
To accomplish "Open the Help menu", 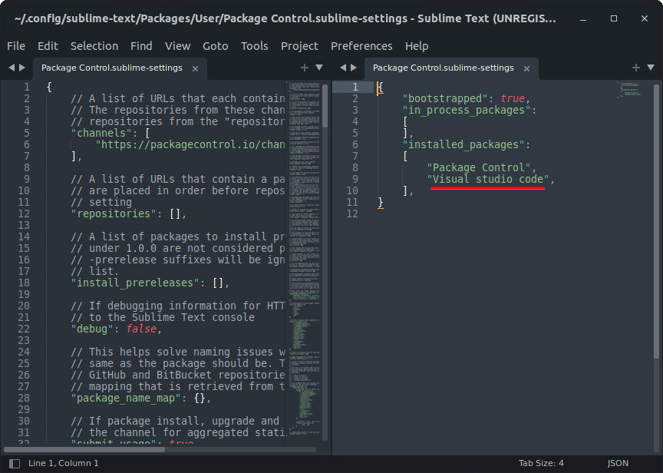I will point(417,46).
